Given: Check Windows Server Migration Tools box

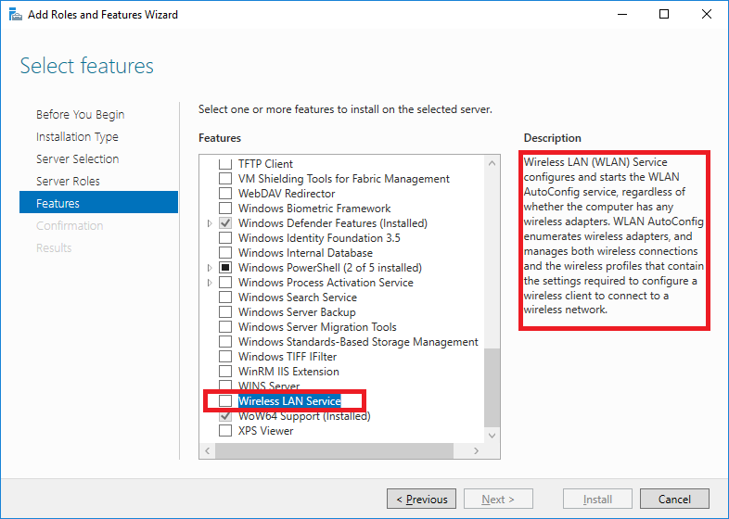Looking at the screenshot, I should pos(225,327).
